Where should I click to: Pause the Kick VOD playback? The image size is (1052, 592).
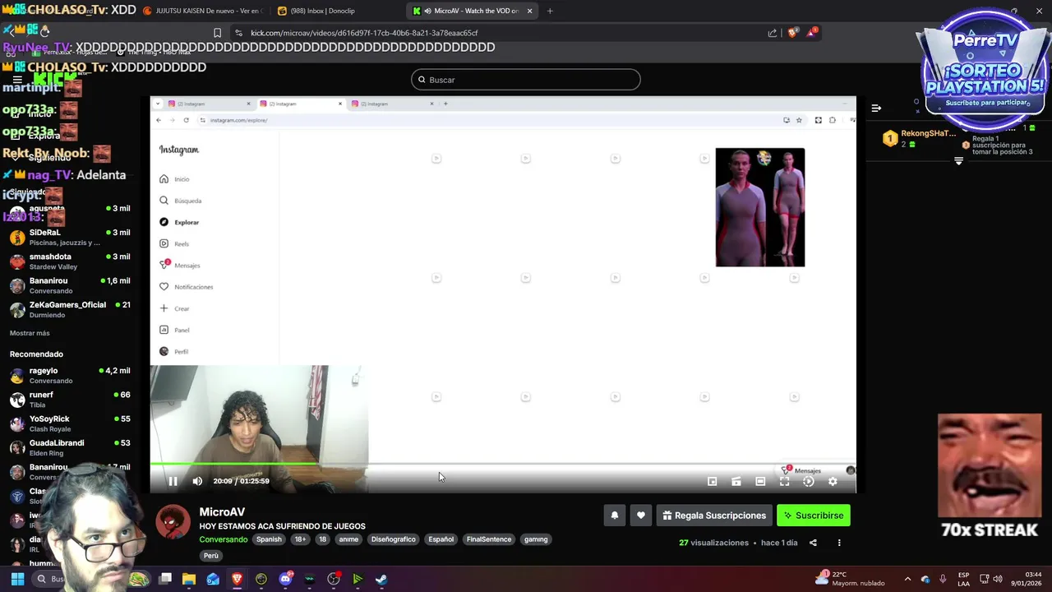tap(173, 481)
